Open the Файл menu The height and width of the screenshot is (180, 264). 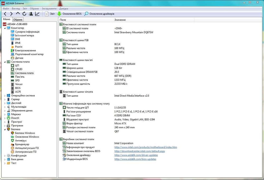[6, 9]
